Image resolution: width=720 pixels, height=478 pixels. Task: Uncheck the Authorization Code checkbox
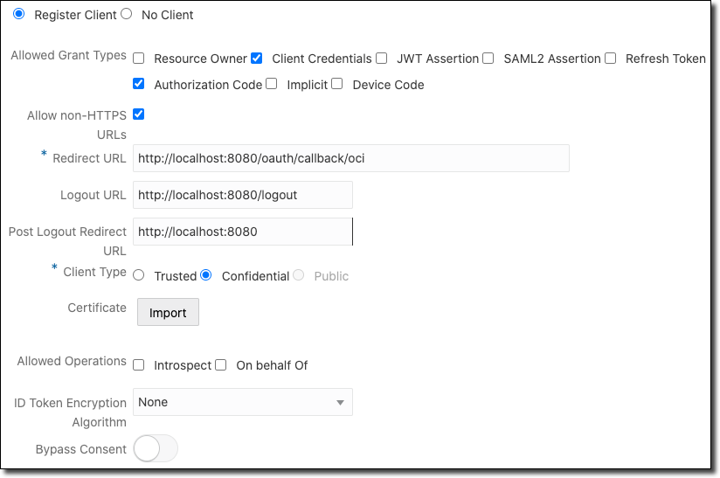pos(139,84)
